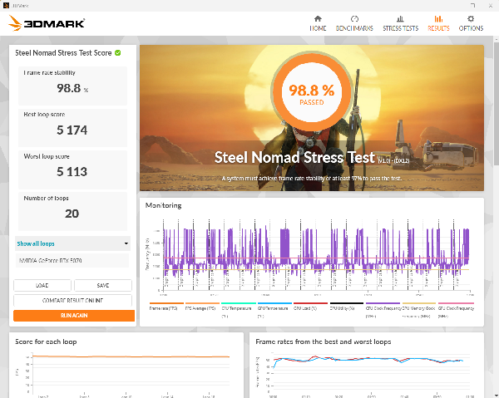Viewport: 499px width, 398px height.
Task: Click the LOAD button
Action: [x=42, y=285]
